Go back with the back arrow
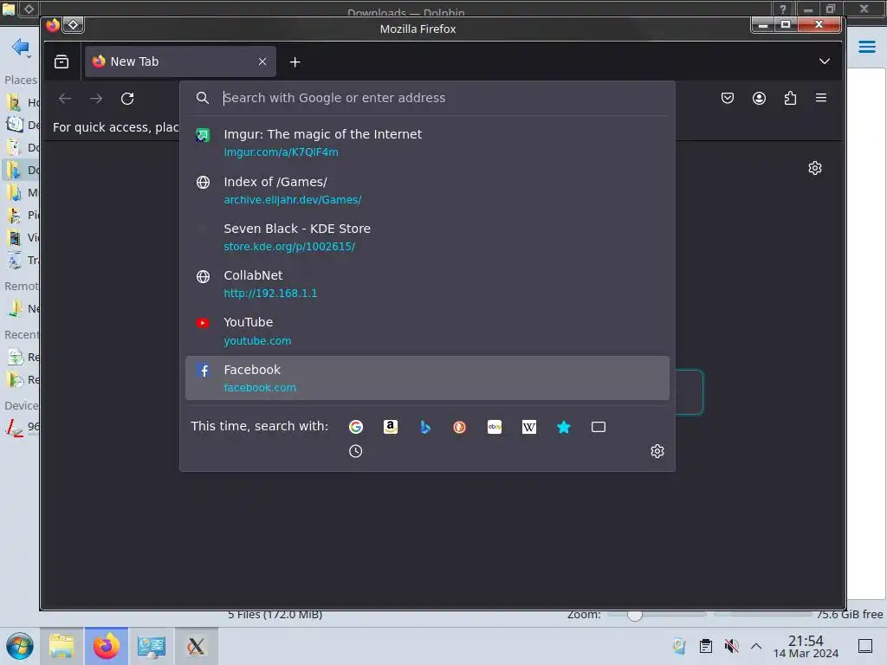The image size is (887, 665). click(65, 99)
